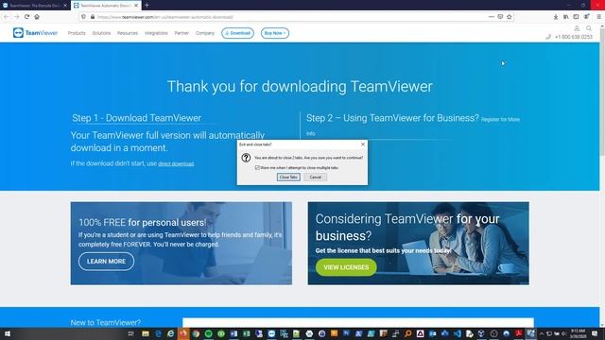Open Visual Studio Code from taskbar
Viewport: 605px width, 340px height.
[457, 333]
